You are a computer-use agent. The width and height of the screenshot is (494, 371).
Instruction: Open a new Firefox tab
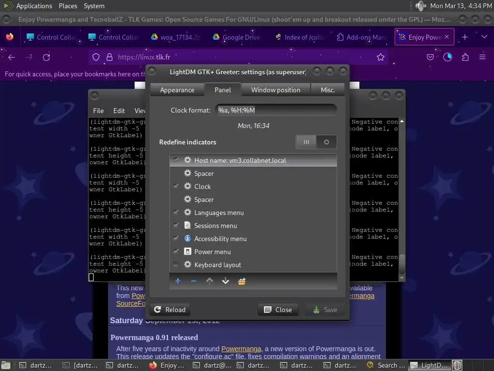tap(465, 37)
